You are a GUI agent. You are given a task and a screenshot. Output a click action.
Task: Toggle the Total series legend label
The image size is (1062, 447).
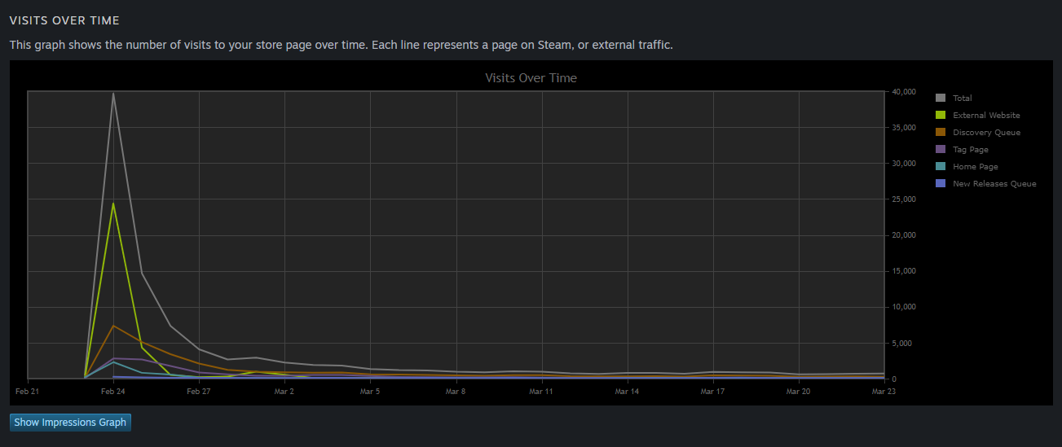pyautogui.click(x=963, y=99)
